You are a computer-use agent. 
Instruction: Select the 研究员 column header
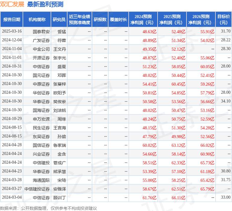[x=59, y=19]
